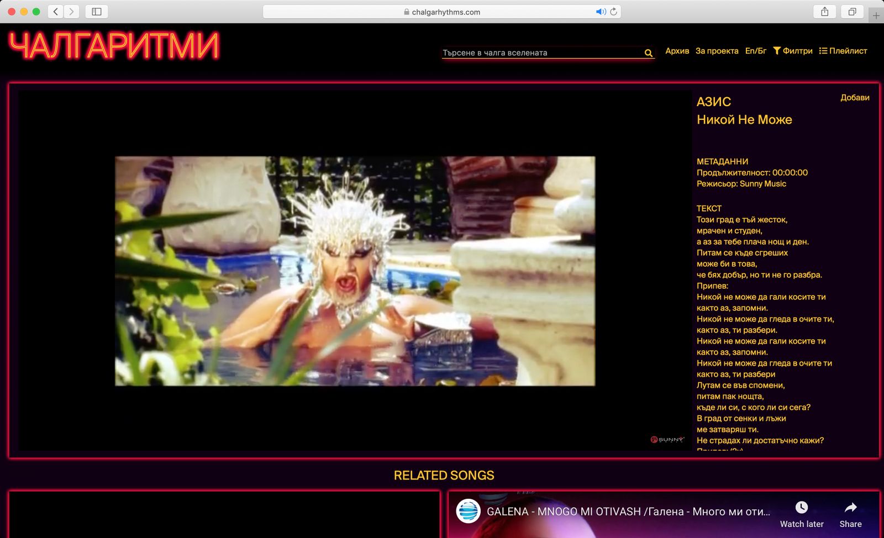Click the search magnifier icon
Viewport: 884px width, 538px height.
coord(649,53)
